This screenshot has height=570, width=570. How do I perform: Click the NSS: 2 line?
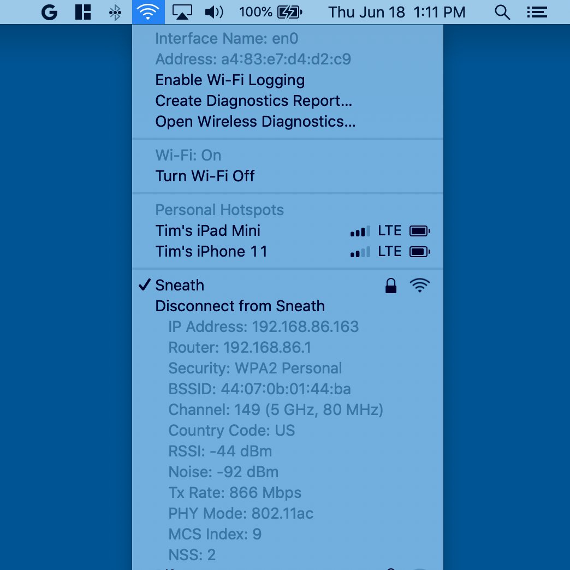coord(192,555)
